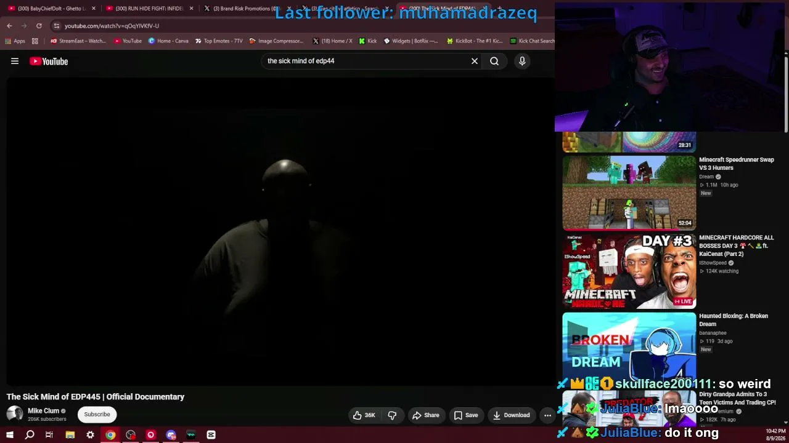Viewport: 789px width, 443px height.
Task: Open the Kick bookmark
Action: (367, 41)
